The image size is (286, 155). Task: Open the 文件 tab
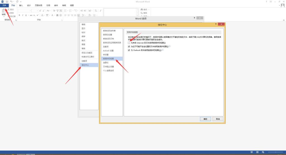click(x=4, y=5)
